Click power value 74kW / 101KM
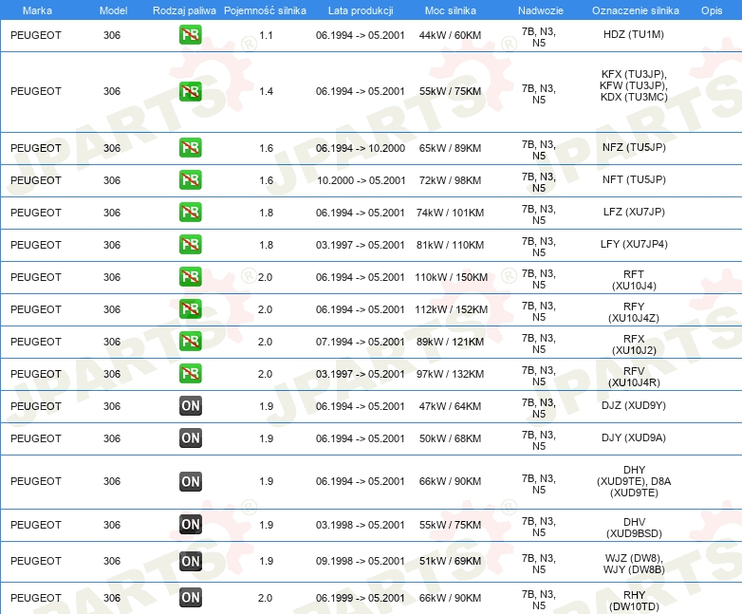This screenshot has height=614, width=742. tap(450, 213)
